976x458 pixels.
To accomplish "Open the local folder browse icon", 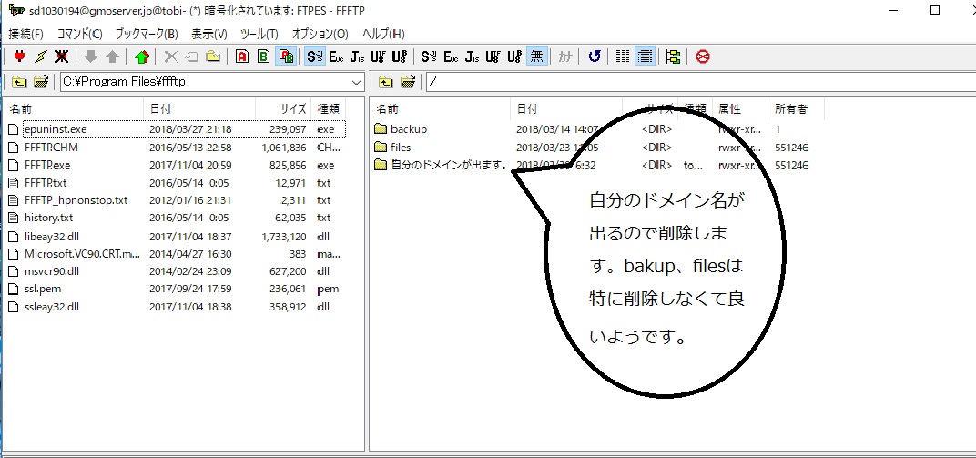I will point(41,82).
